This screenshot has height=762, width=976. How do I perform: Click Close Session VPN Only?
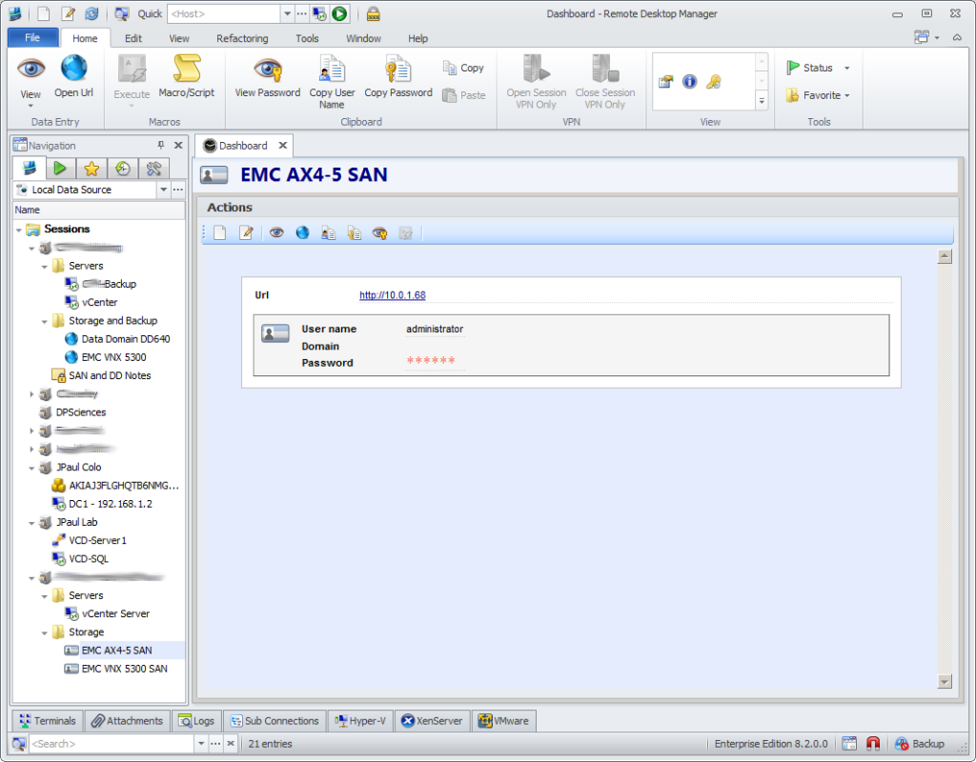pos(605,82)
